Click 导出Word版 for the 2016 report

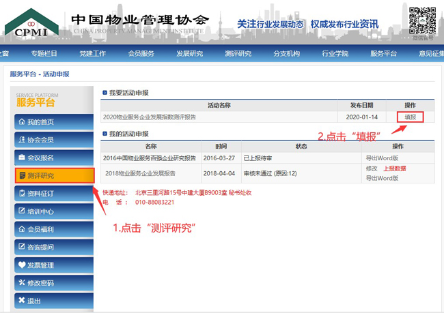tap(383, 158)
